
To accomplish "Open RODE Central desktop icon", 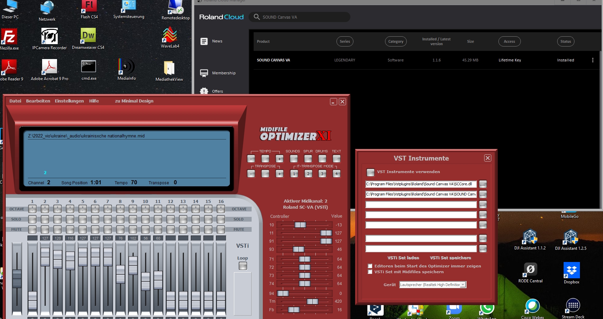I will (530, 273).
